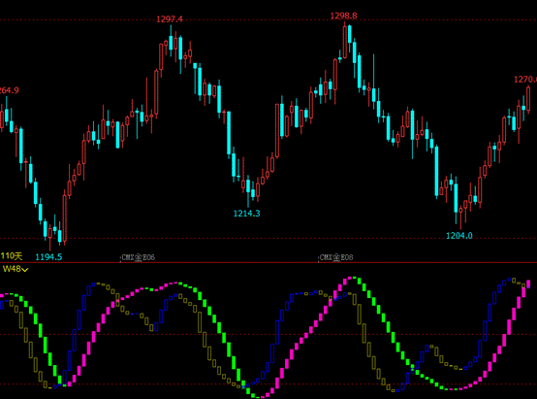The width and height of the screenshot is (537, 399).
Task: Click the 1270 price label at right edge
Action: click(x=525, y=80)
